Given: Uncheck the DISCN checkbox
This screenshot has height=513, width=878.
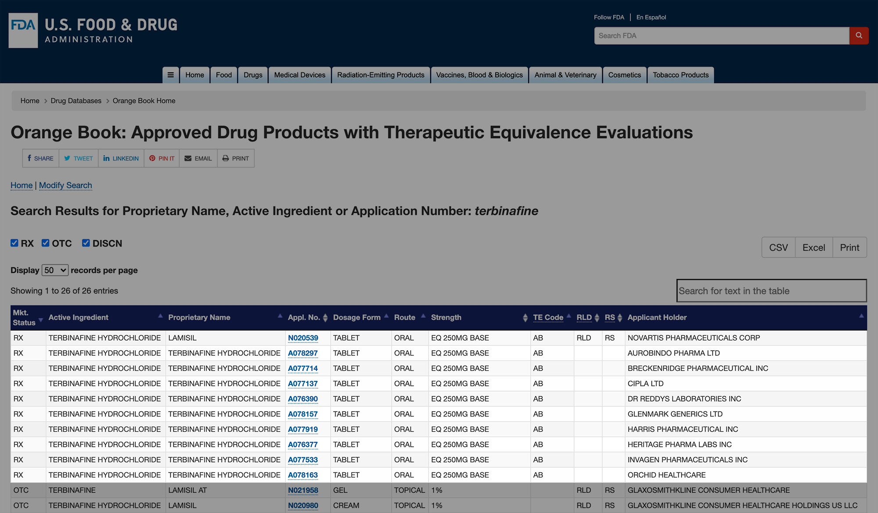Looking at the screenshot, I should click(86, 243).
